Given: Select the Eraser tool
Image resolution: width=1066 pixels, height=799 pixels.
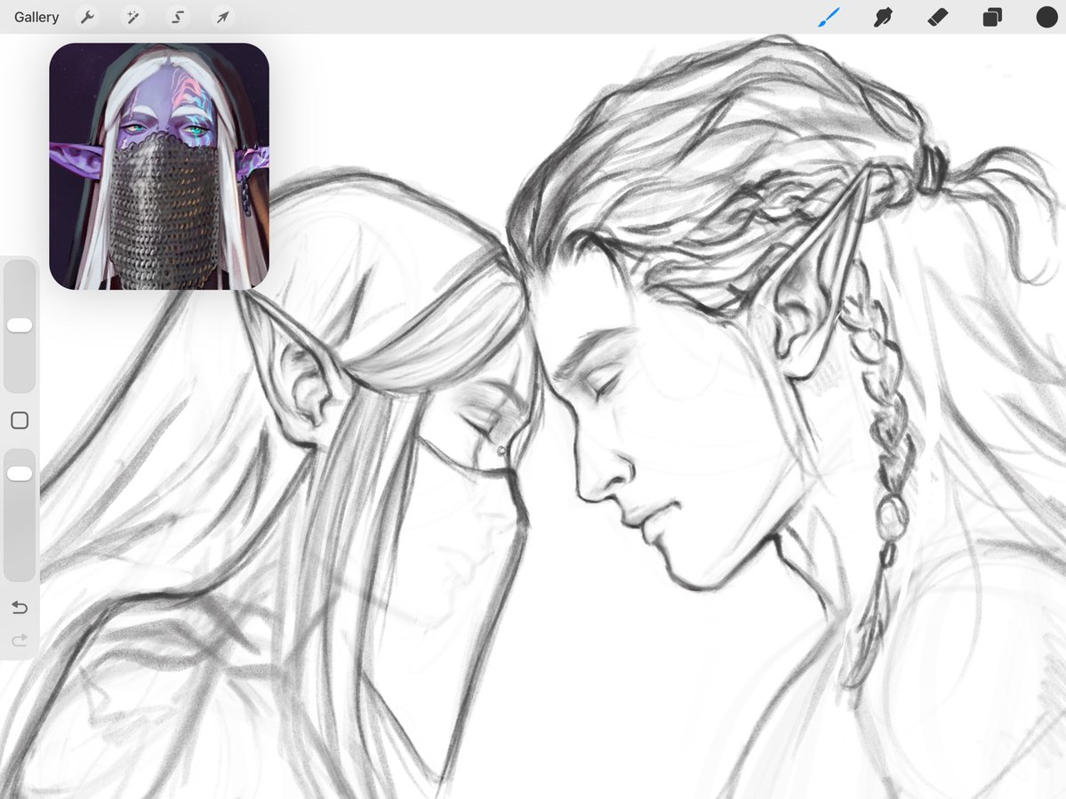Looking at the screenshot, I should click(x=937, y=17).
